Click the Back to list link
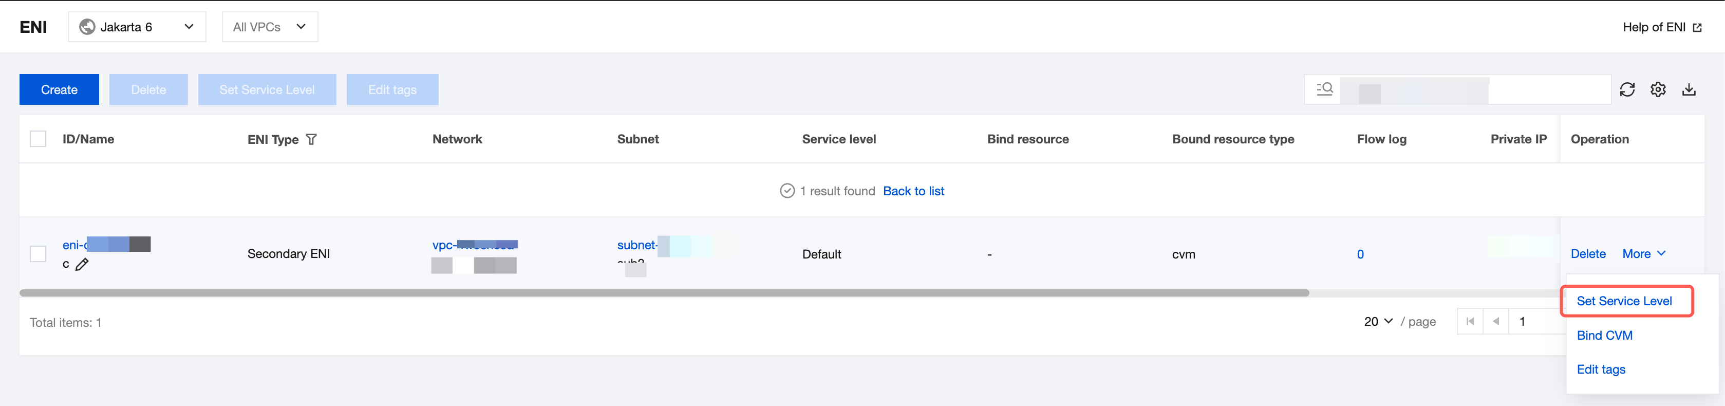Screen dimensions: 1725x406 click(913, 192)
